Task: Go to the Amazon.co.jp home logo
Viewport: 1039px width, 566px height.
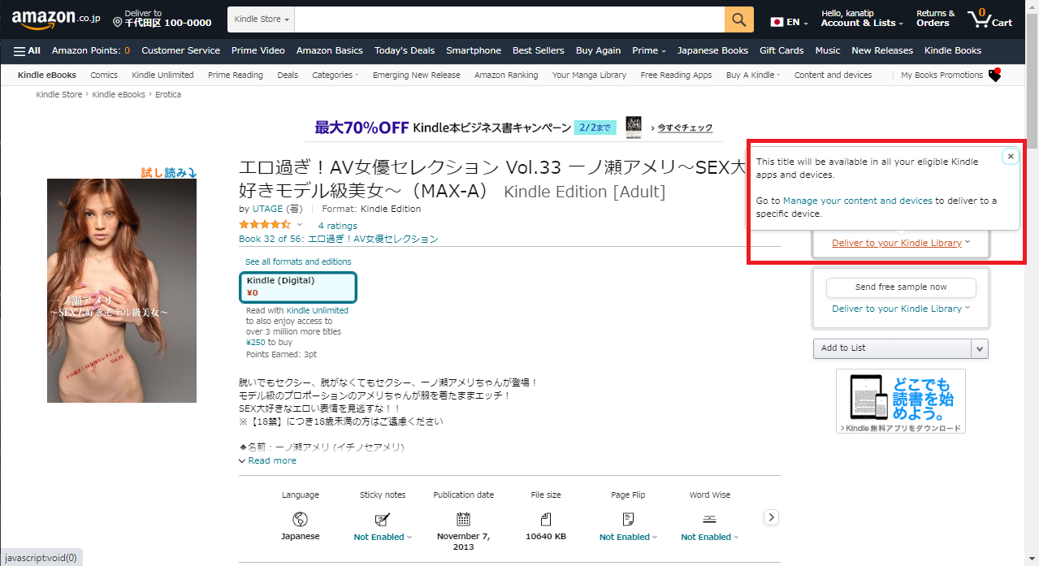Action: click(x=55, y=19)
